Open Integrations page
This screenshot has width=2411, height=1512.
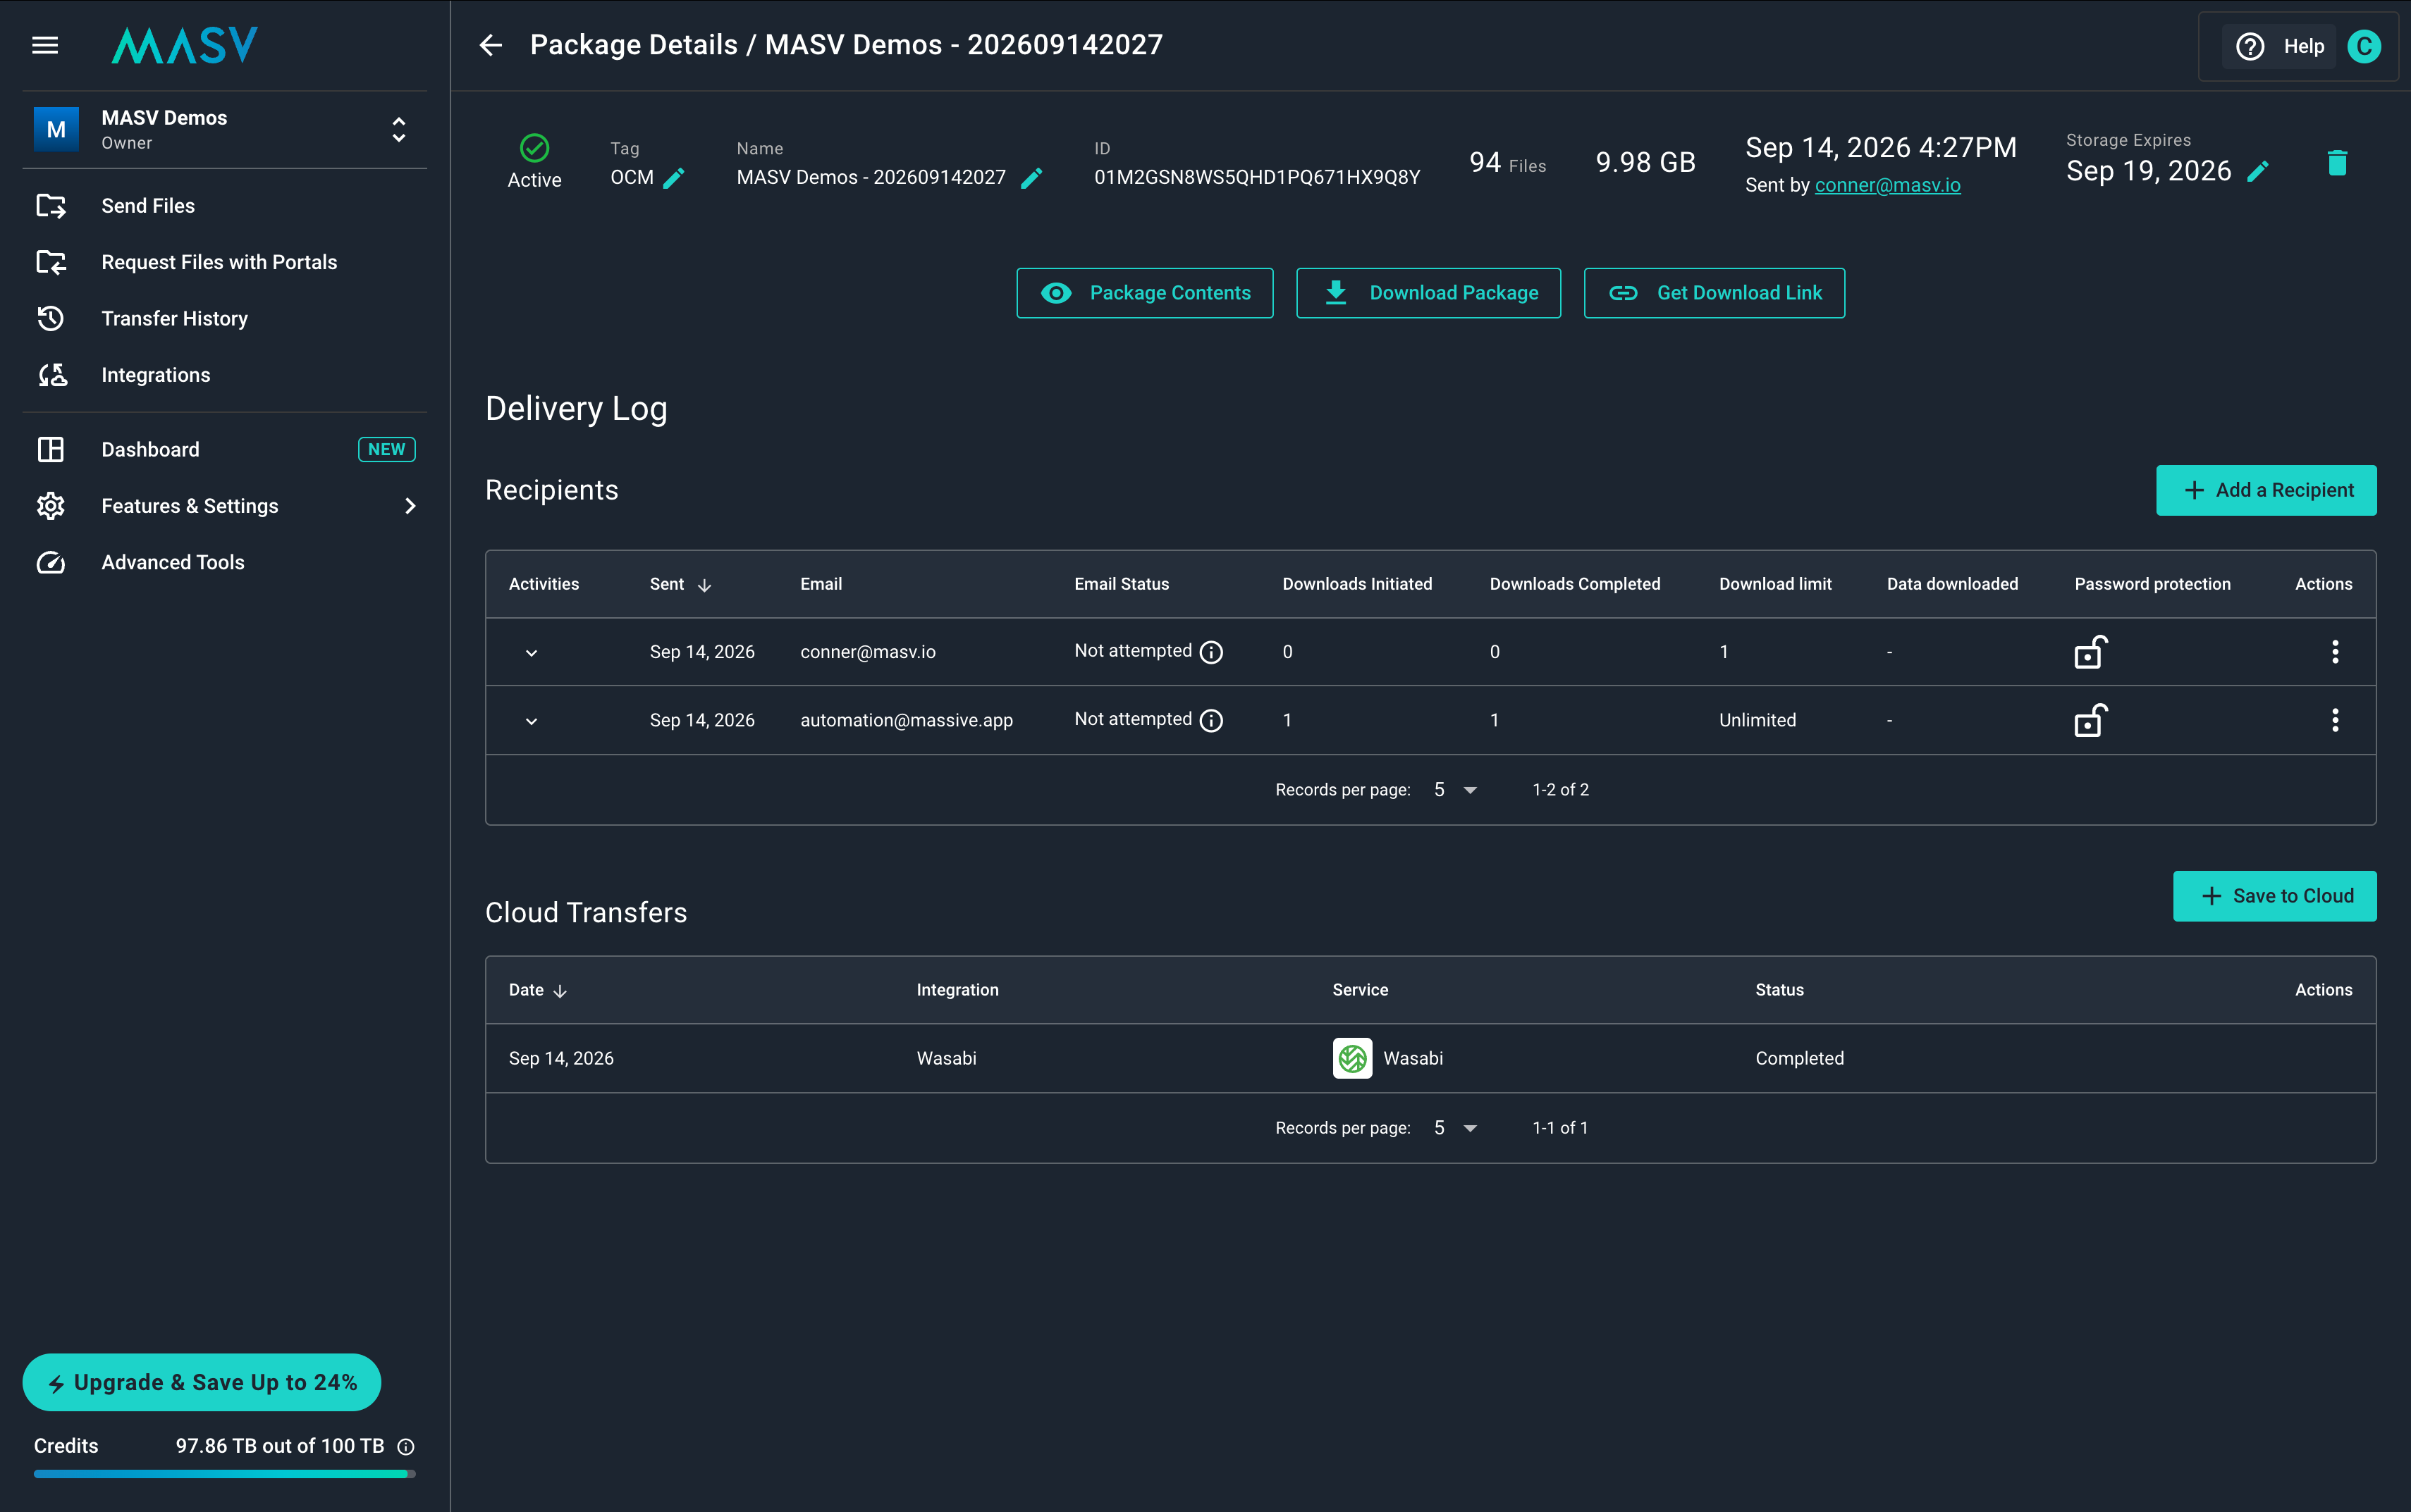[225, 375]
